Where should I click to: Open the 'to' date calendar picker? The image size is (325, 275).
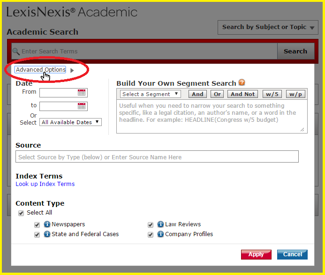pos(82,106)
